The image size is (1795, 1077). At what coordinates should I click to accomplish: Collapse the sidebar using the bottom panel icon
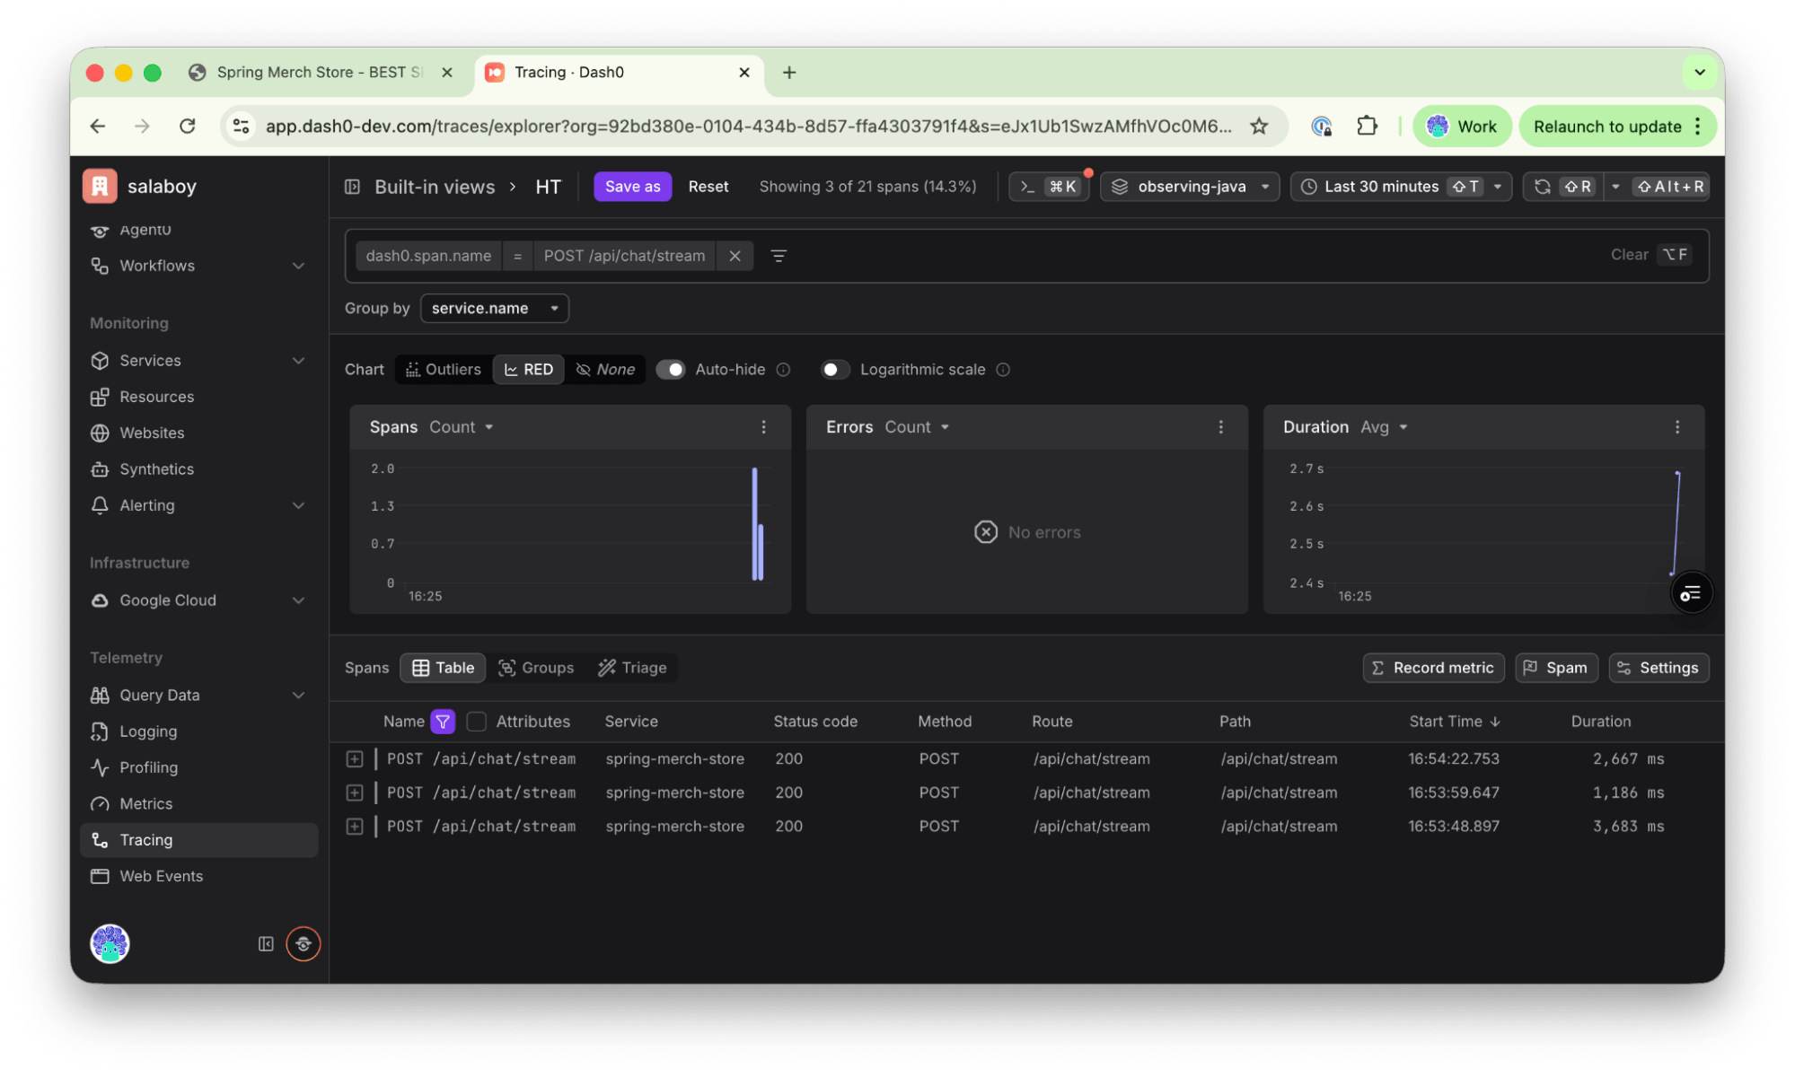[266, 944]
